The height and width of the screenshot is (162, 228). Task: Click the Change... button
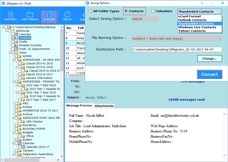pyautogui.click(x=209, y=59)
